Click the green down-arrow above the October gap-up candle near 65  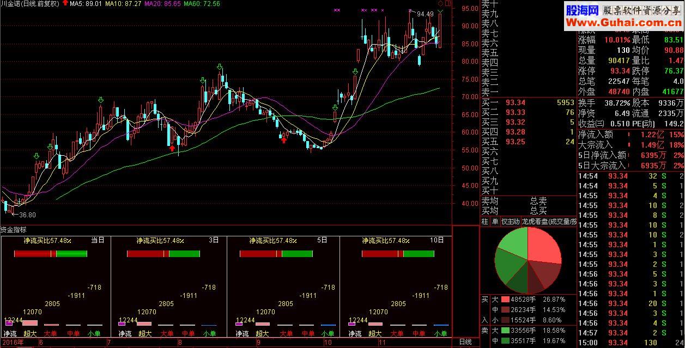pyautogui.click(x=336, y=108)
